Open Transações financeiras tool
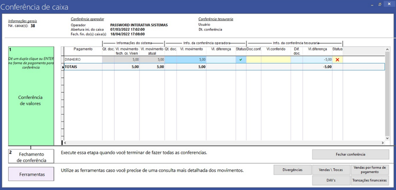396x190 pixels. pyautogui.click(x=370, y=180)
